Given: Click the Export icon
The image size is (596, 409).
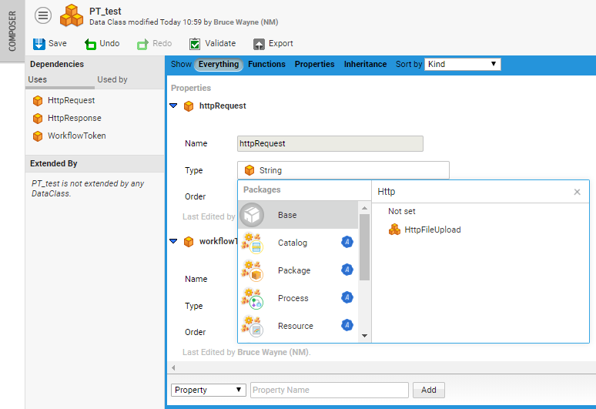Looking at the screenshot, I should tap(259, 44).
